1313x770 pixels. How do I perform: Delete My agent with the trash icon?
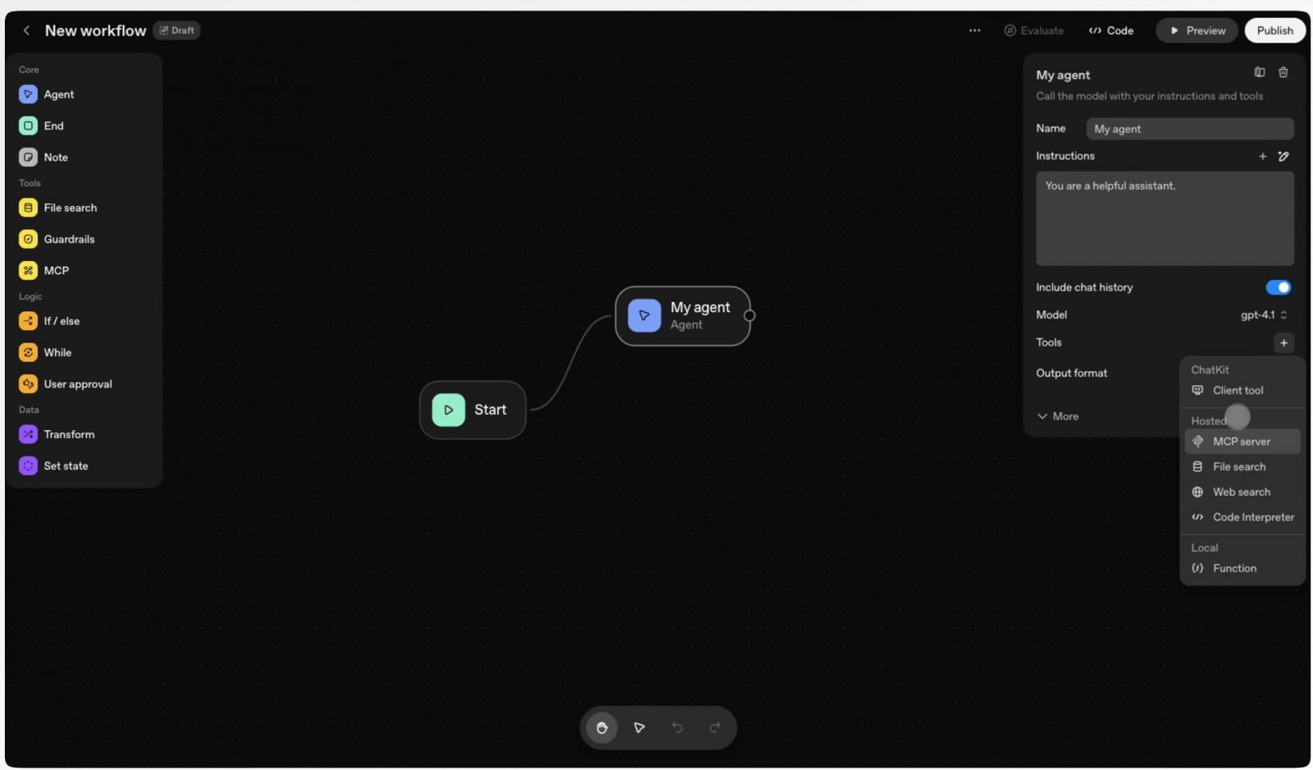[1283, 72]
